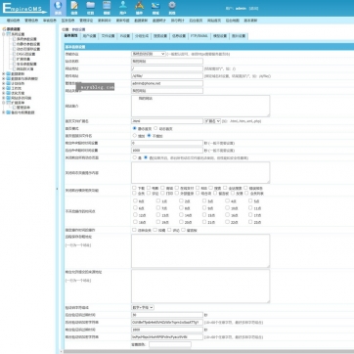Check the 0点 hour checkbox

pyautogui.click(x=135, y=200)
